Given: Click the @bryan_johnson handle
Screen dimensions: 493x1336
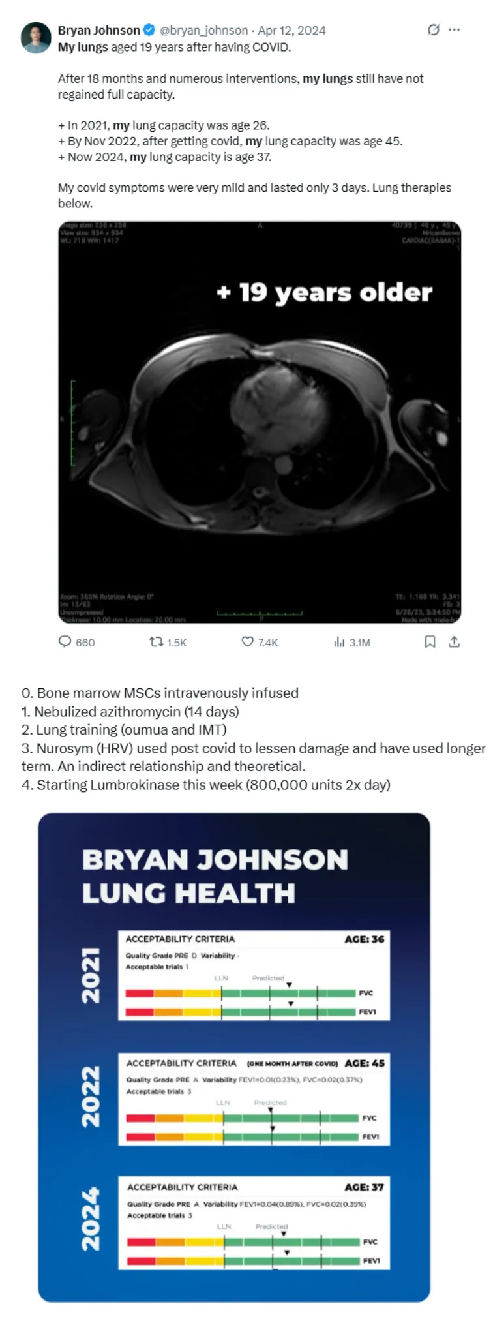Looking at the screenshot, I should pos(203,30).
